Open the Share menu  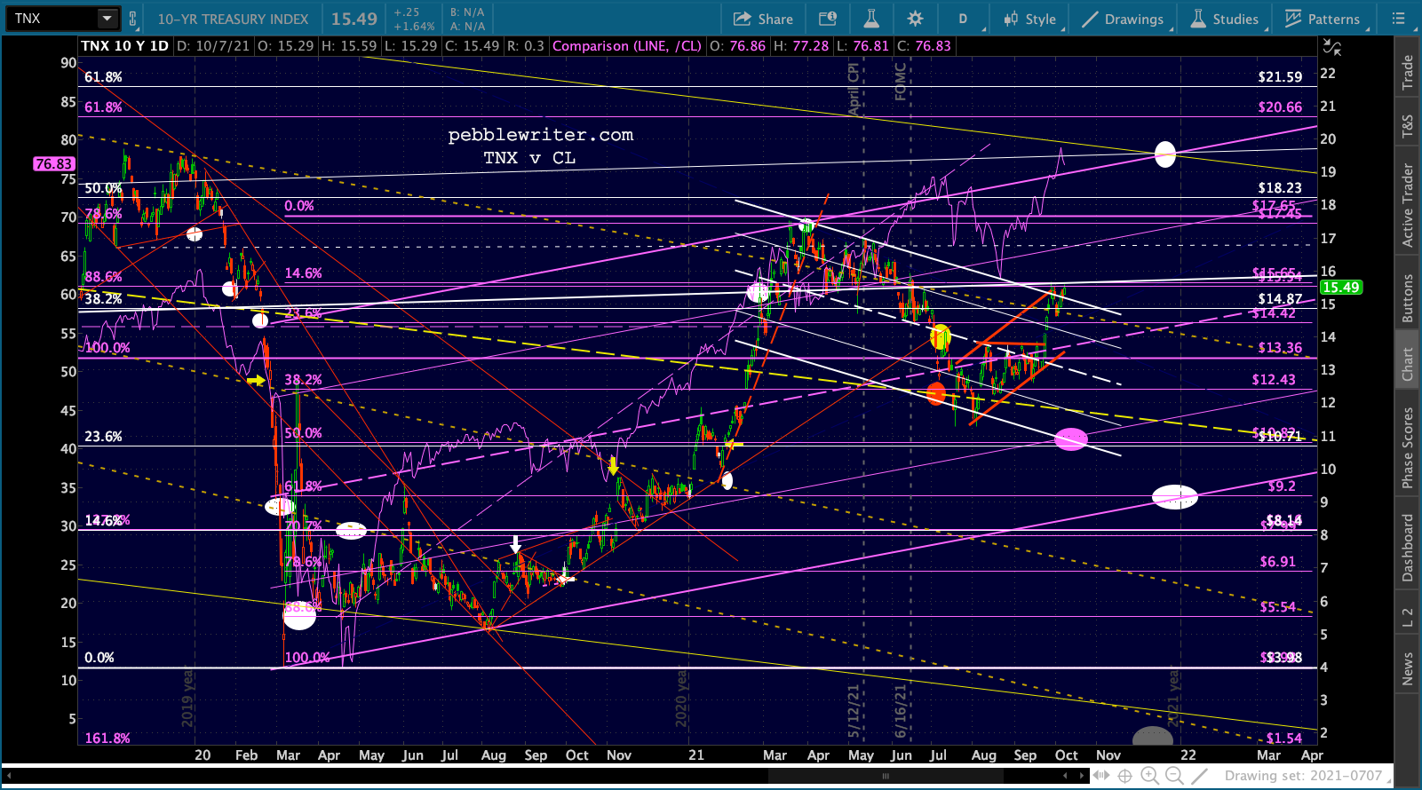click(763, 19)
